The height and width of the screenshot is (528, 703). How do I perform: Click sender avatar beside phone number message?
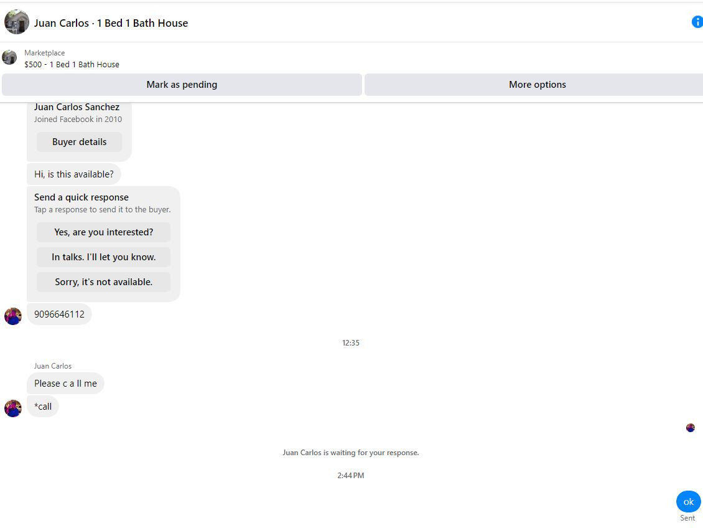point(13,316)
